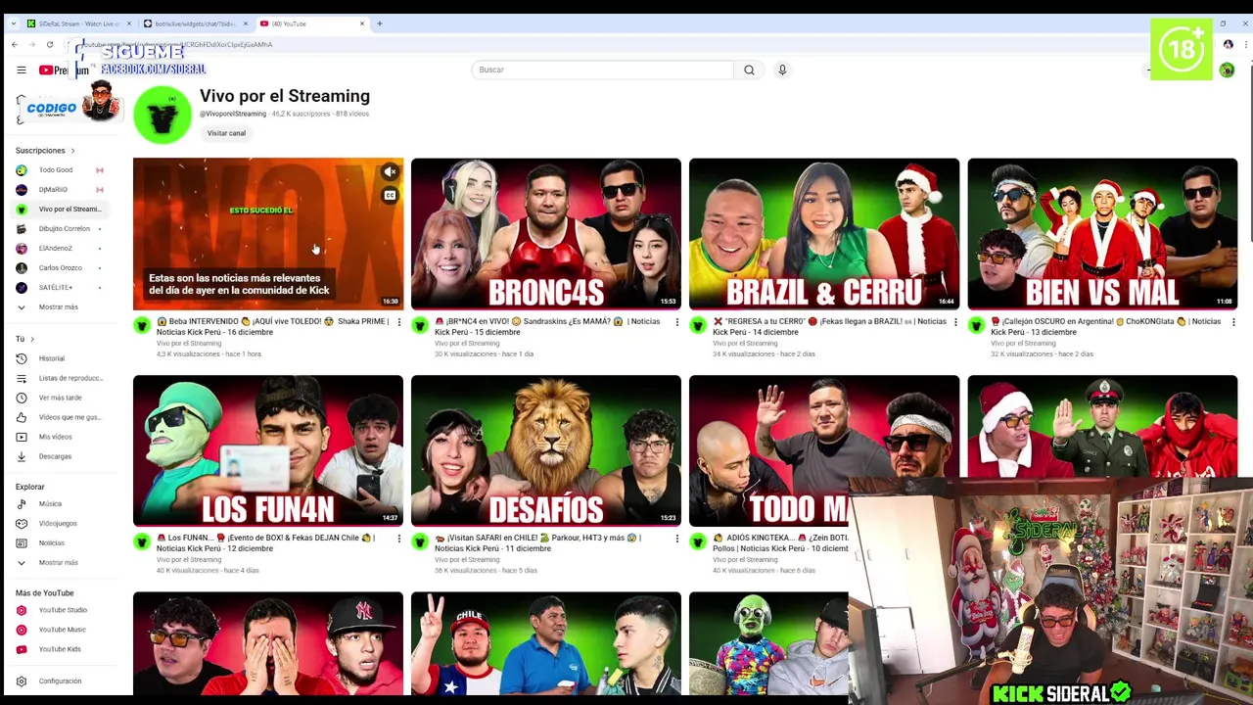Open the LOS FUN4N video thumbnail
The image size is (1253, 705).
click(x=268, y=450)
